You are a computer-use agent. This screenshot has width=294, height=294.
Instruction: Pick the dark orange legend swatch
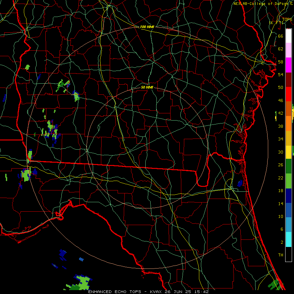tap(288, 108)
